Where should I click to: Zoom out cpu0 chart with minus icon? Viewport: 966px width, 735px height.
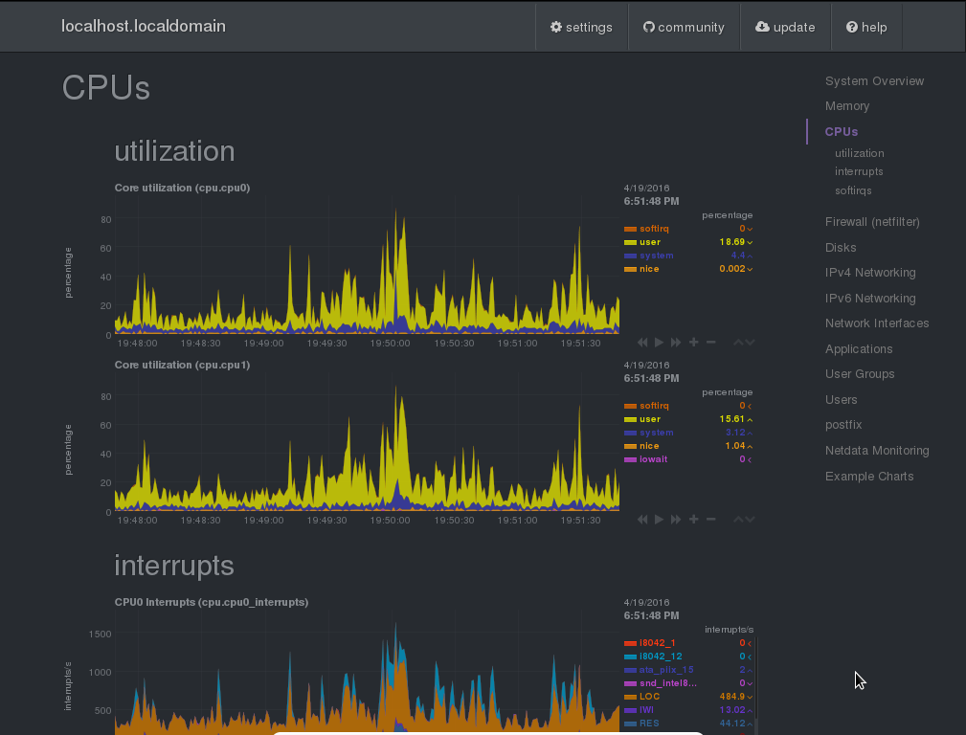pos(710,343)
